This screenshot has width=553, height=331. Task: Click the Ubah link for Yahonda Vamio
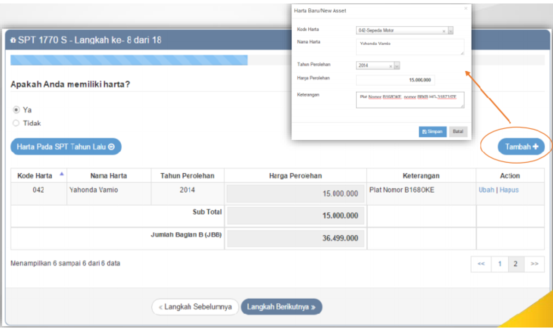coord(486,189)
